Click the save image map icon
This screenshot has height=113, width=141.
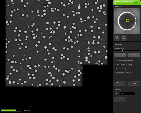click(124, 38)
